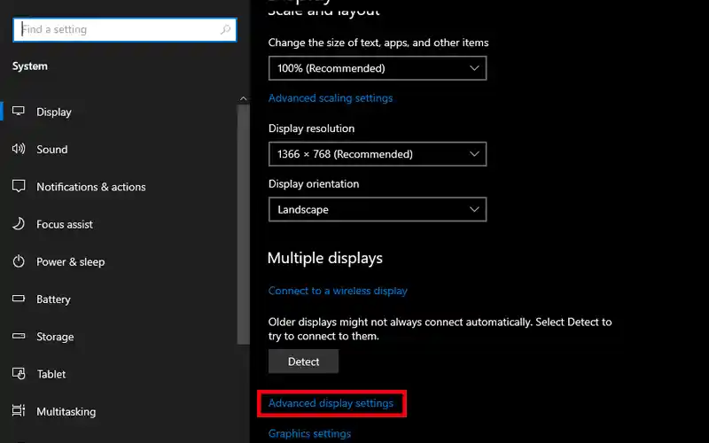Click the Find a setting search box
709x443 pixels.
125,30
